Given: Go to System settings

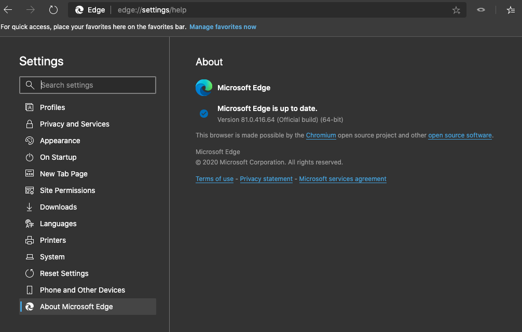Looking at the screenshot, I should pyautogui.click(x=88, y=257).
